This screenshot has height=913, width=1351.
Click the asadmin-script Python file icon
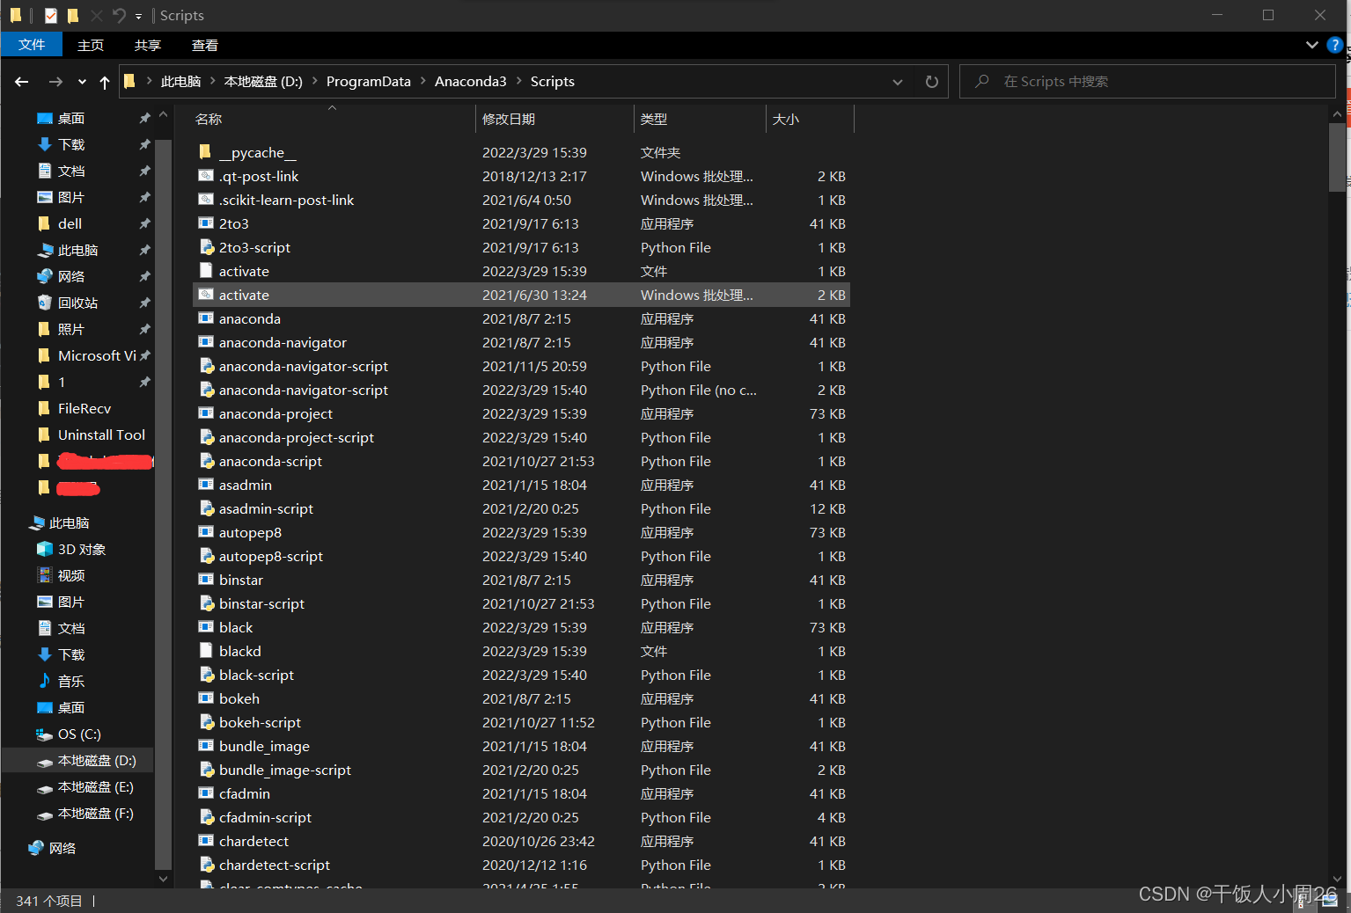pos(206,508)
